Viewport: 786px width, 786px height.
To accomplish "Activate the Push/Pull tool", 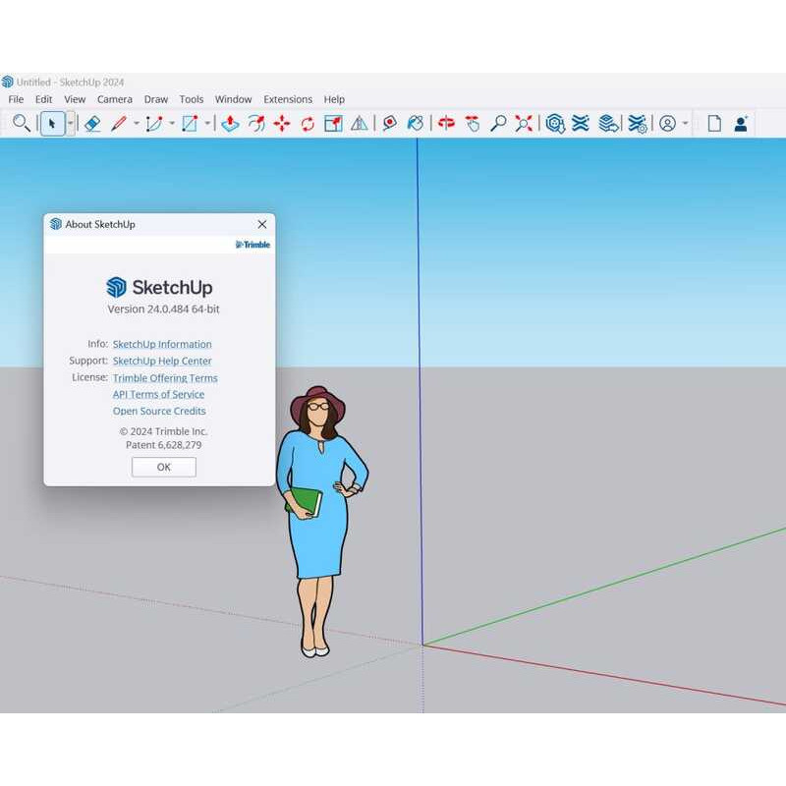I will point(228,124).
